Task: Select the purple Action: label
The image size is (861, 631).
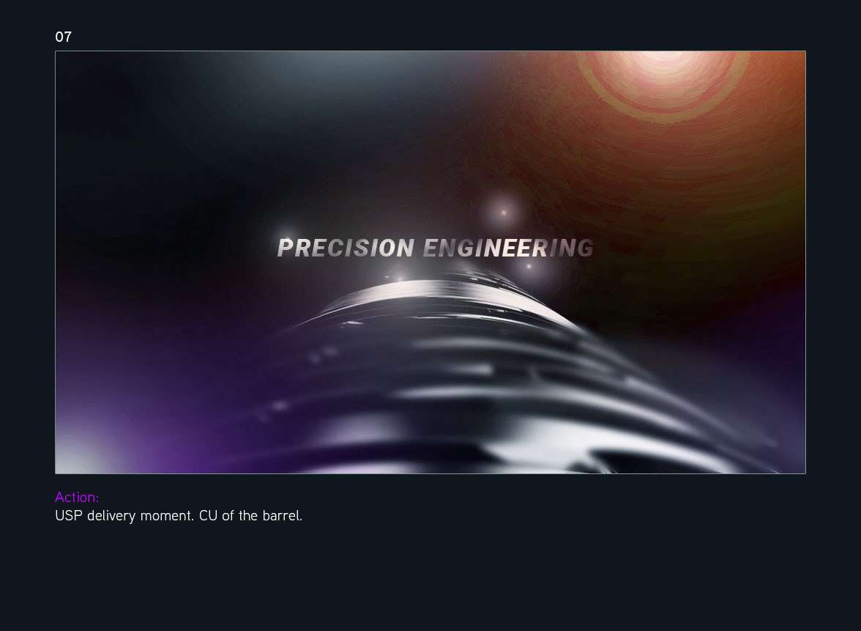Action: 77,497
